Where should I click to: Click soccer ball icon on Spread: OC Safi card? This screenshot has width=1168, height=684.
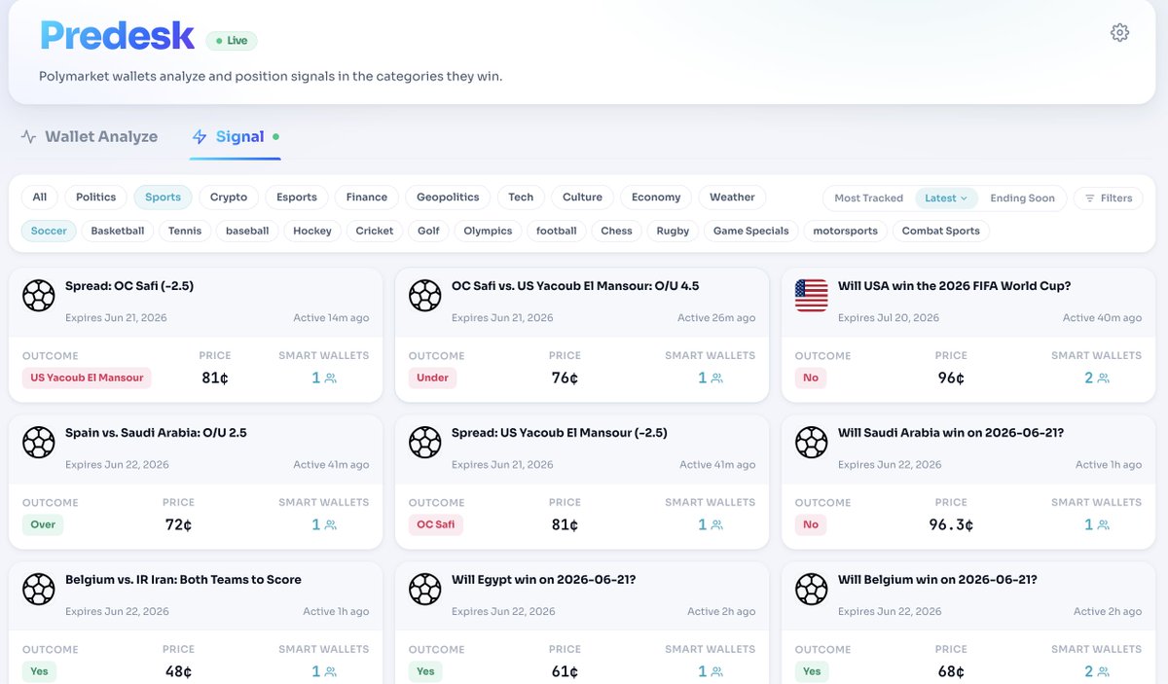coord(39,296)
